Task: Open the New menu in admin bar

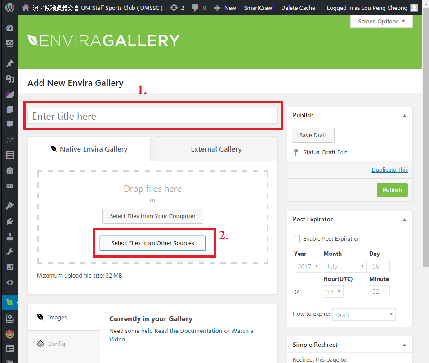Action: pyautogui.click(x=225, y=8)
